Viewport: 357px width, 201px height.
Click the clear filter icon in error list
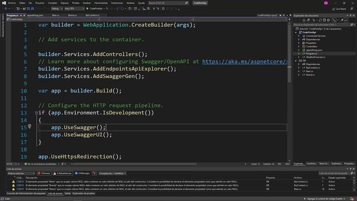point(94,174)
